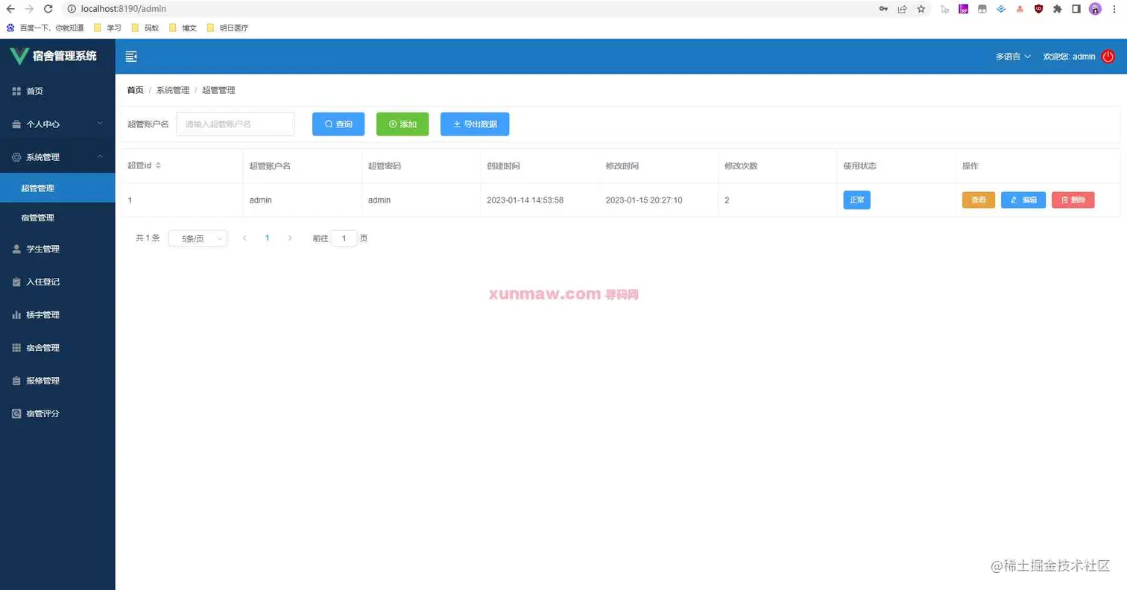Click the browser forward arrow
Image resolution: width=1127 pixels, height=590 pixels.
click(29, 9)
